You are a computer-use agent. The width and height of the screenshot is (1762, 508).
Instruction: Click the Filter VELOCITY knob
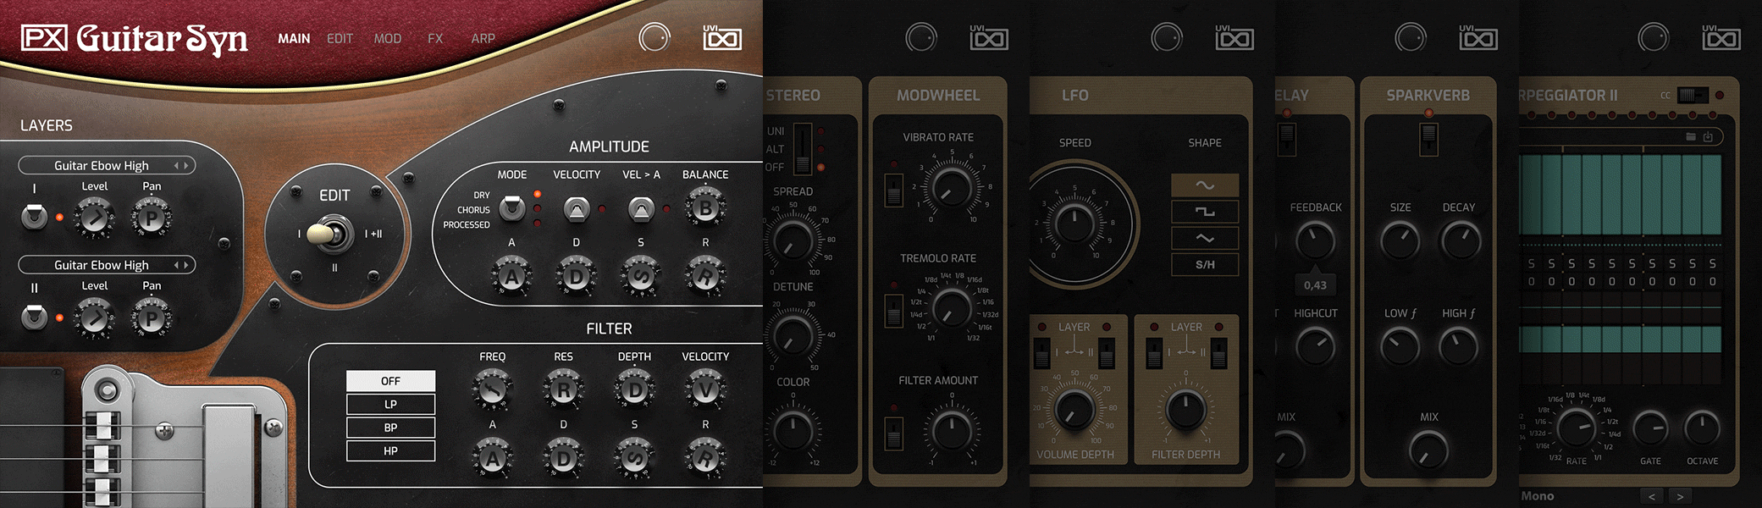[705, 389]
